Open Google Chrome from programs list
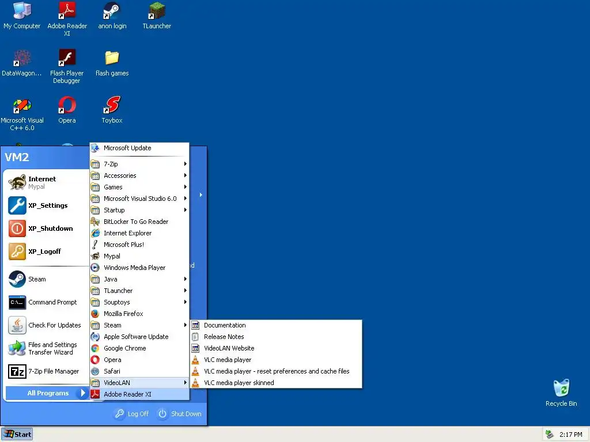The image size is (590, 442). point(139,348)
